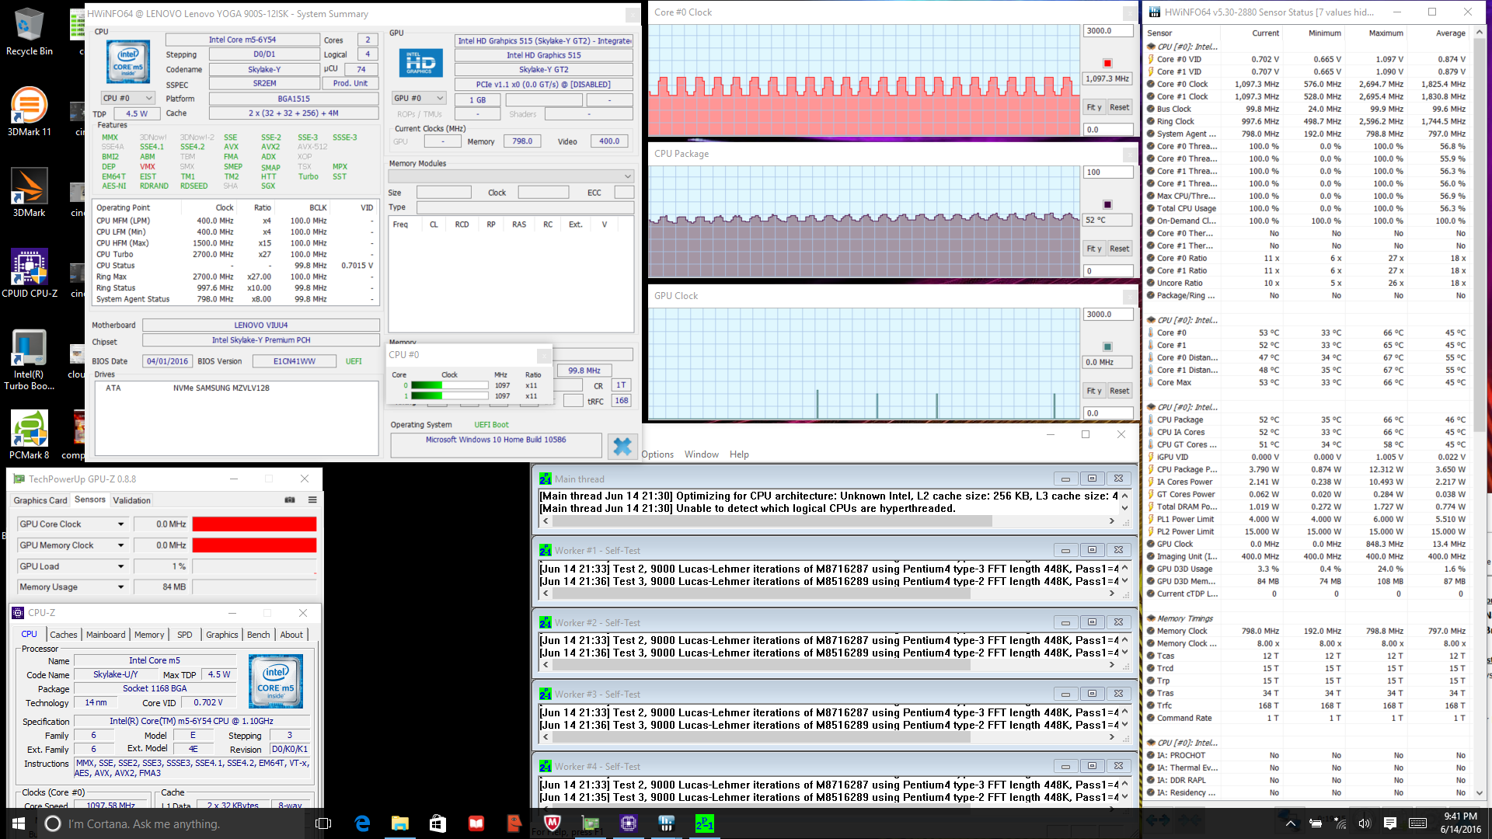Image resolution: width=1492 pixels, height=839 pixels.
Task: Open the SPD tab in CPU-Z
Action: click(x=184, y=635)
